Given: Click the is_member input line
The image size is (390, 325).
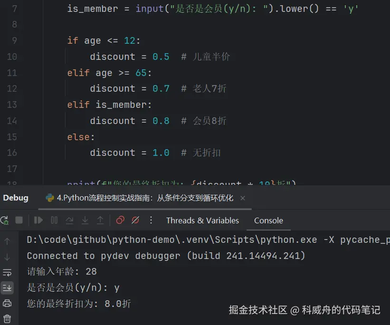Looking at the screenshot, I should (x=213, y=9).
